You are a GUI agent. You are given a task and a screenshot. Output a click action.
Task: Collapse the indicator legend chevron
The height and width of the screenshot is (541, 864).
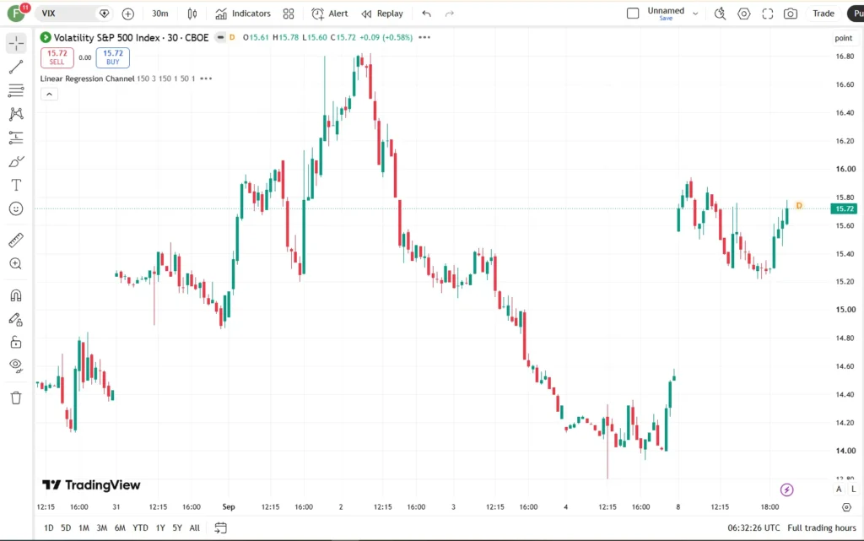click(x=49, y=95)
